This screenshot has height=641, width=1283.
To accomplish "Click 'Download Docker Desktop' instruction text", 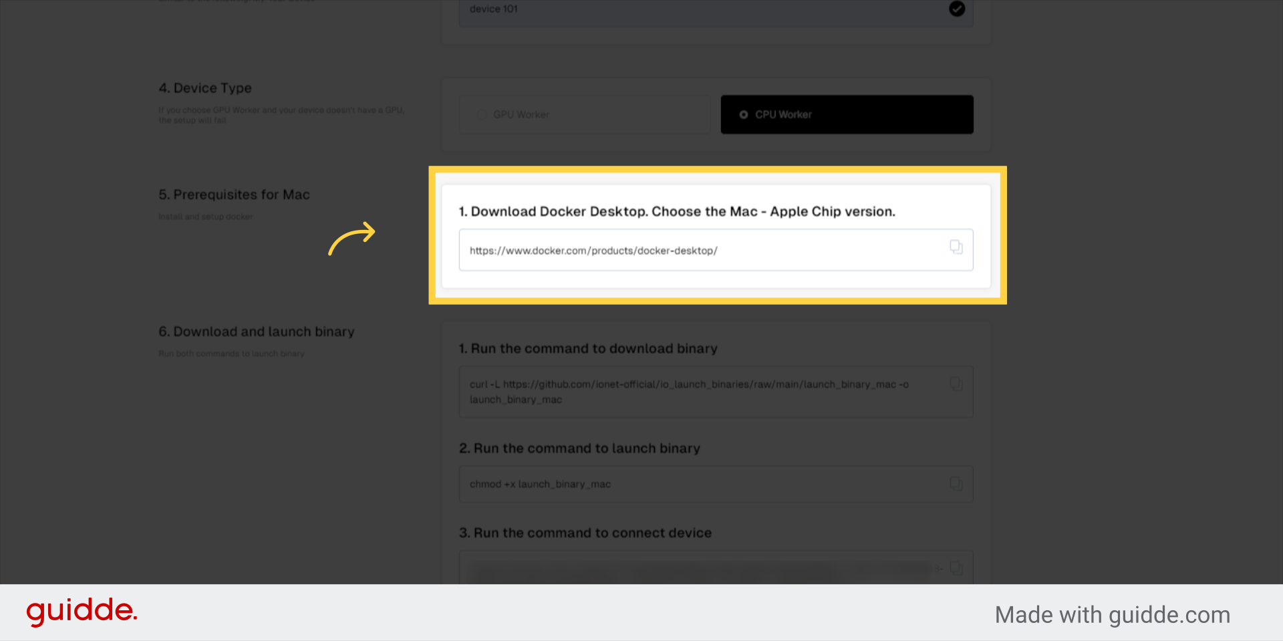I will pyautogui.click(x=677, y=211).
